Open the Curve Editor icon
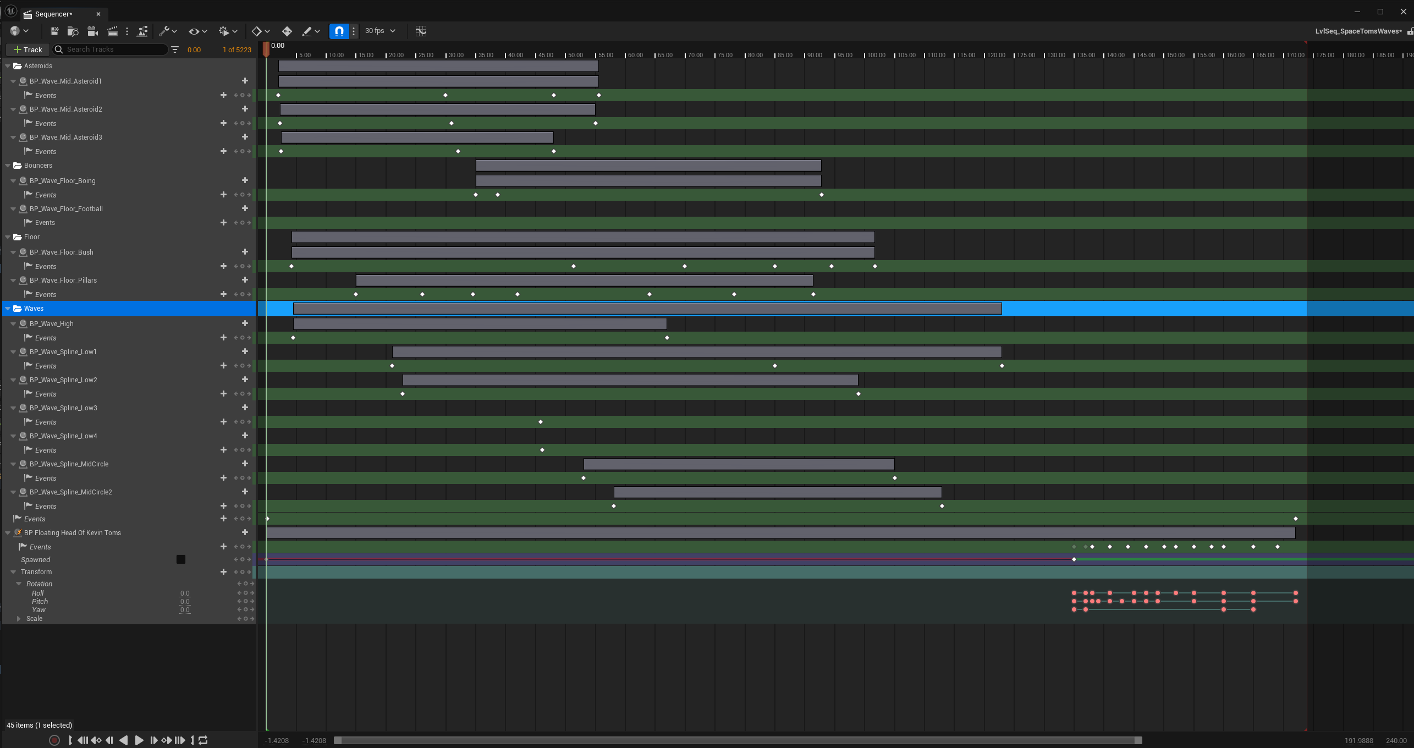The image size is (1414, 748). tap(421, 31)
